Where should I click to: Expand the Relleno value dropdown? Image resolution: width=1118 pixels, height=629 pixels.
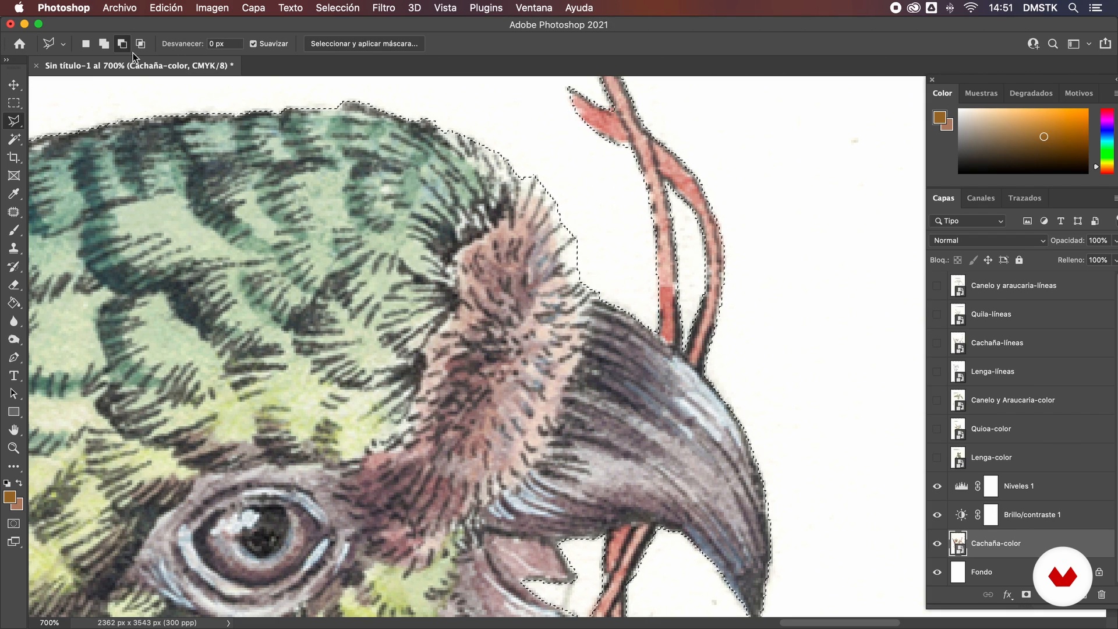coord(1115,260)
